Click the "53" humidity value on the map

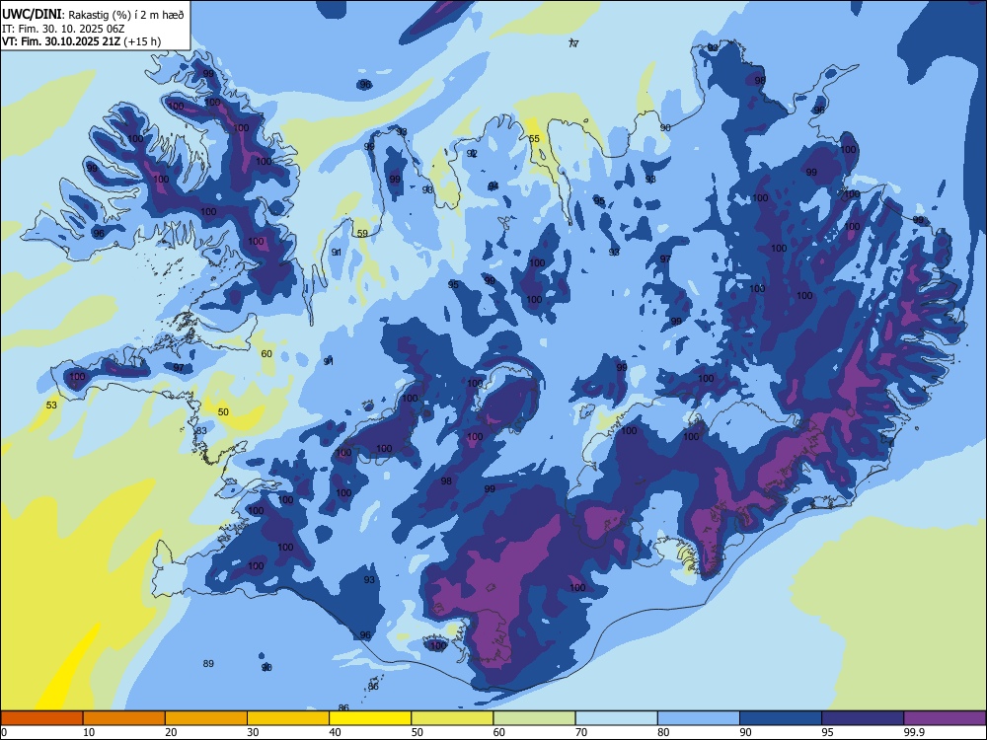(x=51, y=405)
